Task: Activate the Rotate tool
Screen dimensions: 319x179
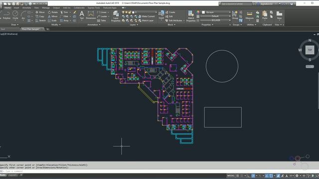Action: 53,12
